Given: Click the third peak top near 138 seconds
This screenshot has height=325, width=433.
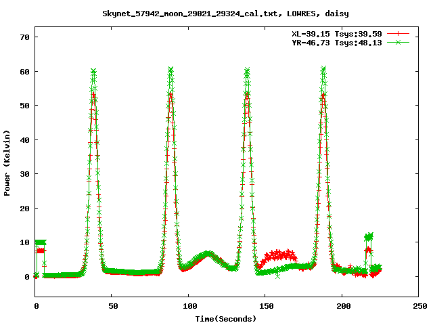Looking at the screenshot, I should pyautogui.click(x=247, y=70).
